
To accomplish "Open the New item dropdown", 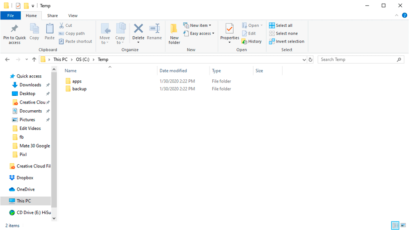I will 197,25.
